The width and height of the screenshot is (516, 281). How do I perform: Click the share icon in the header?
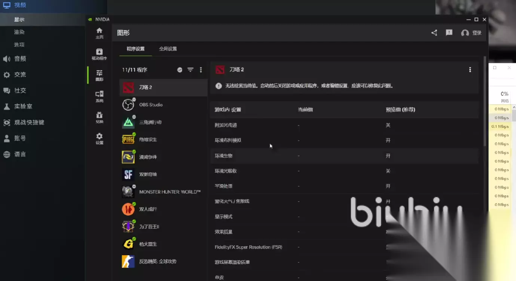(x=434, y=33)
